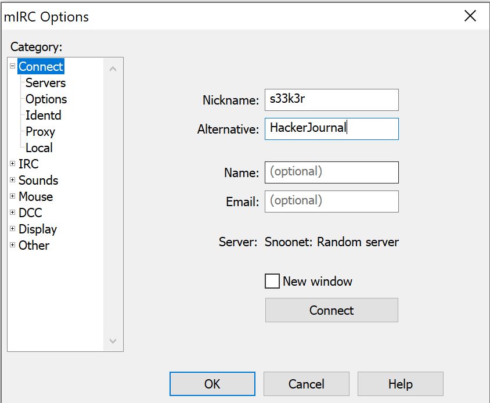The width and height of the screenshot is (490, 403).
Task: Cancel the mIRC Options dialog
Action: pyautogui.click(x=306, y=384)
